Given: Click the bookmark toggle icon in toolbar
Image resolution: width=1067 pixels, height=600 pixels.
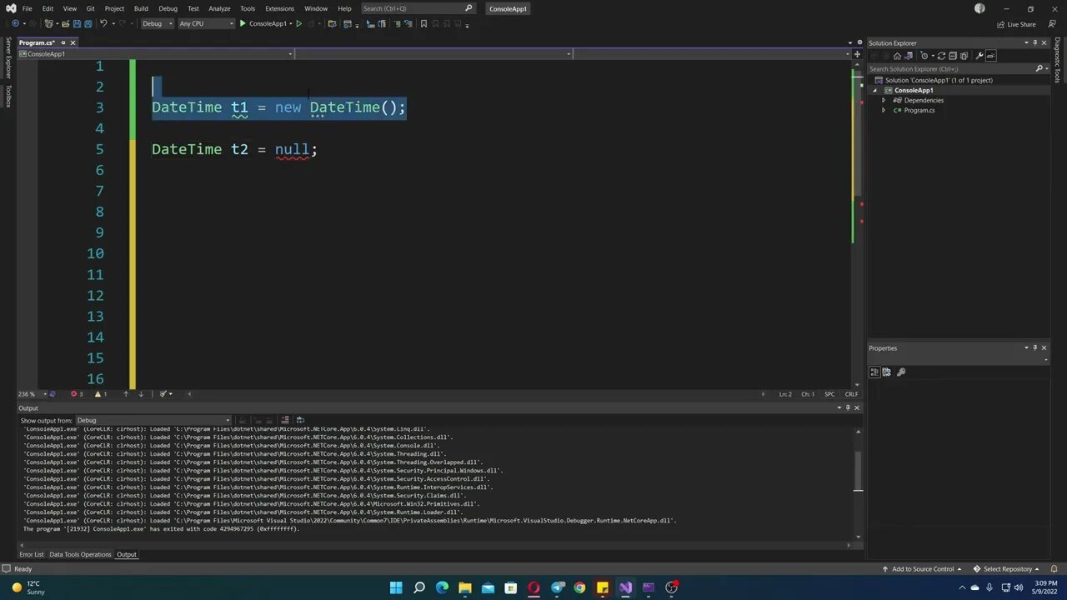Looking at the screenshot, I should (x=423, y=23).
